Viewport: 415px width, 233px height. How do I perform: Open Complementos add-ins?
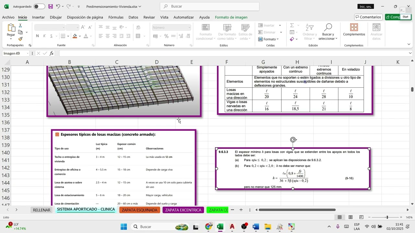354,30
